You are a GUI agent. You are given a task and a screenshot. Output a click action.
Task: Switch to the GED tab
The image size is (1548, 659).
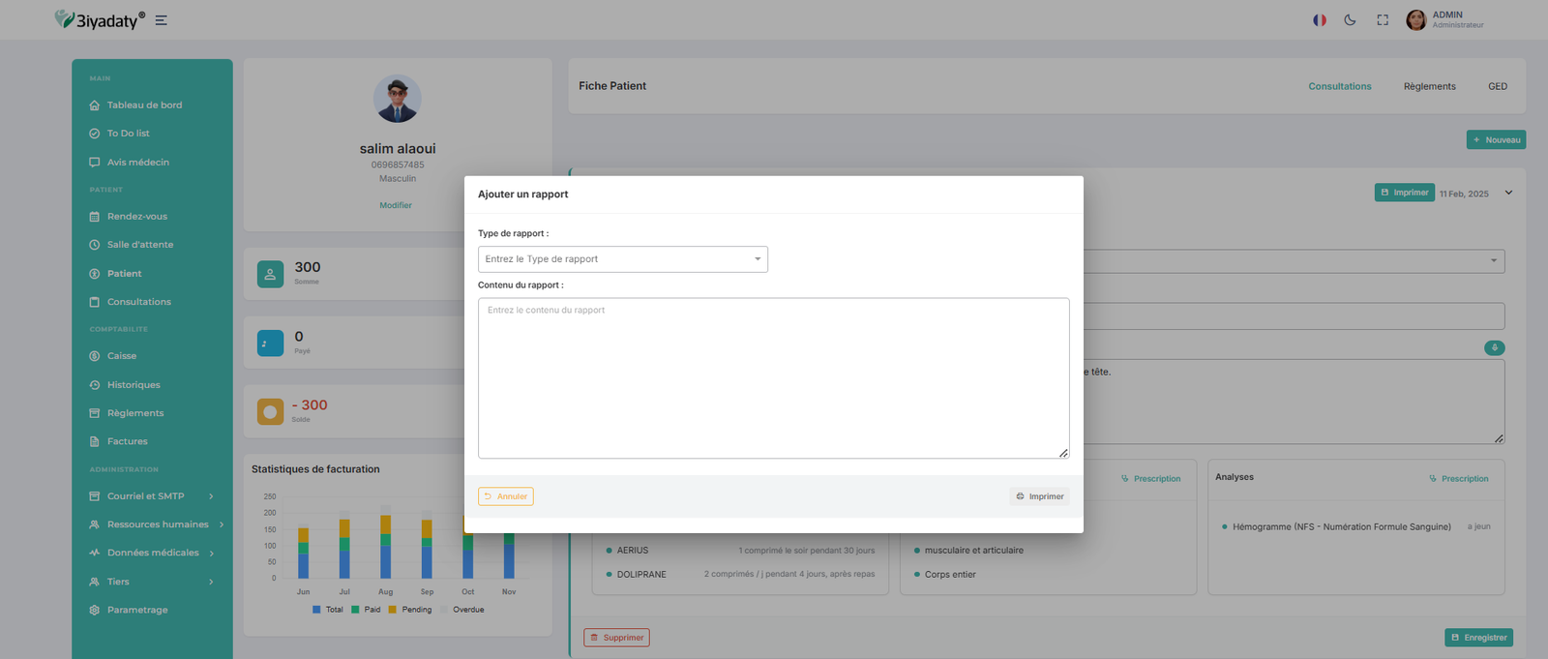coord(1497,87)
